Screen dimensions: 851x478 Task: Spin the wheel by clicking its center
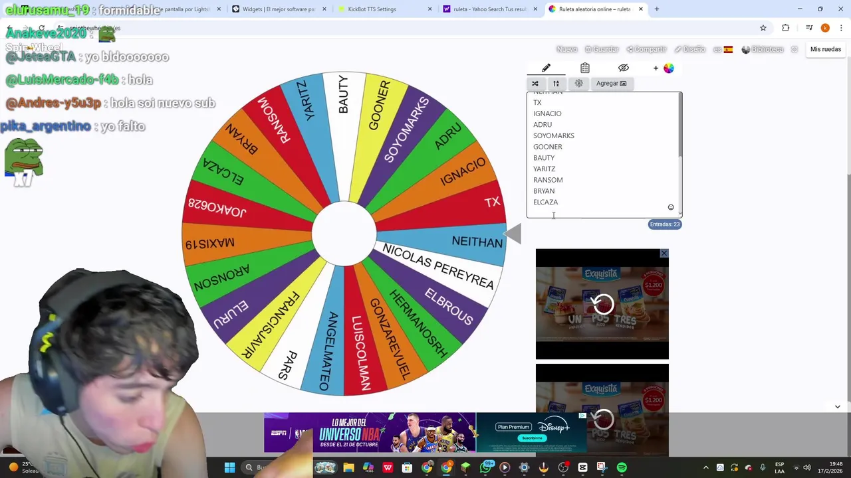pos(344,234)
